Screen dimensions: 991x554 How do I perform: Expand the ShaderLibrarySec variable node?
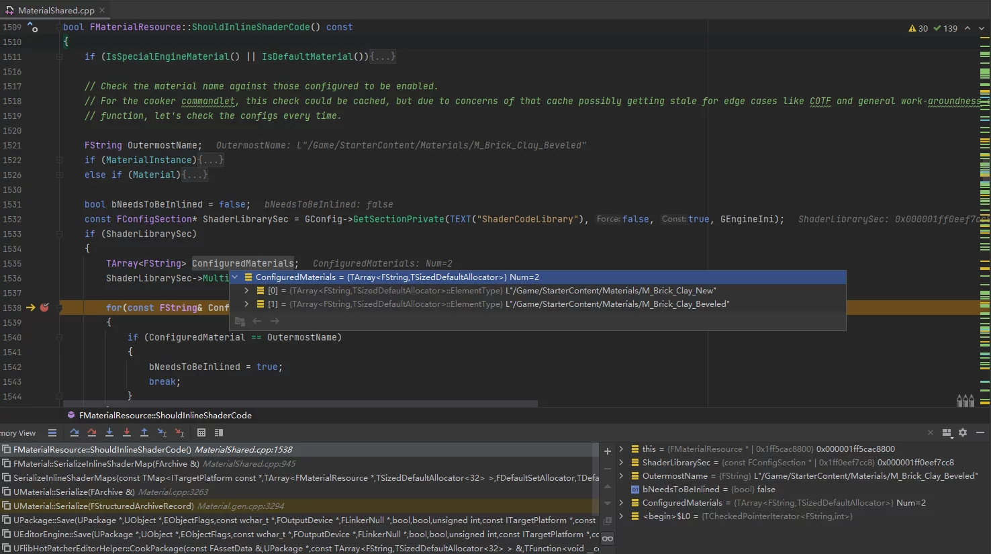click(621, 463)
